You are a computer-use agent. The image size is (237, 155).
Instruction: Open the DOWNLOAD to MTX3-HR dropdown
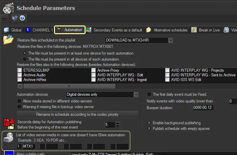tap(171, 40)
